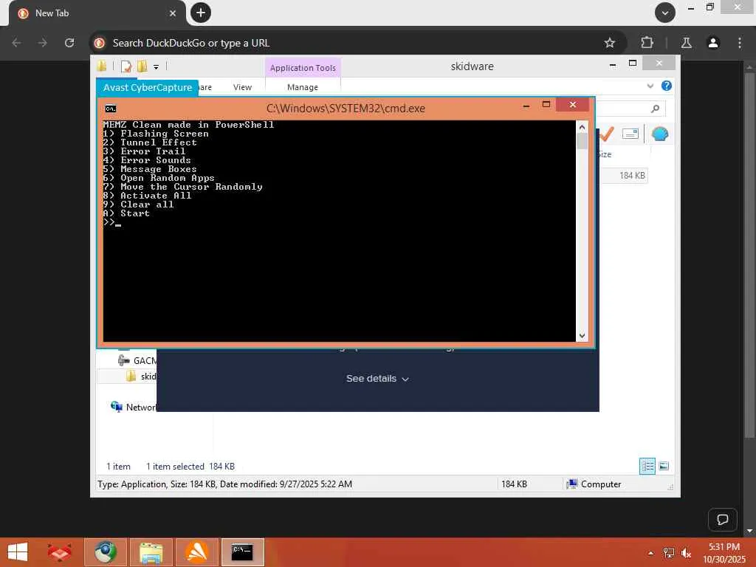
Task: Open a new browser tab with plus button
Action: (x=201, y=13)
